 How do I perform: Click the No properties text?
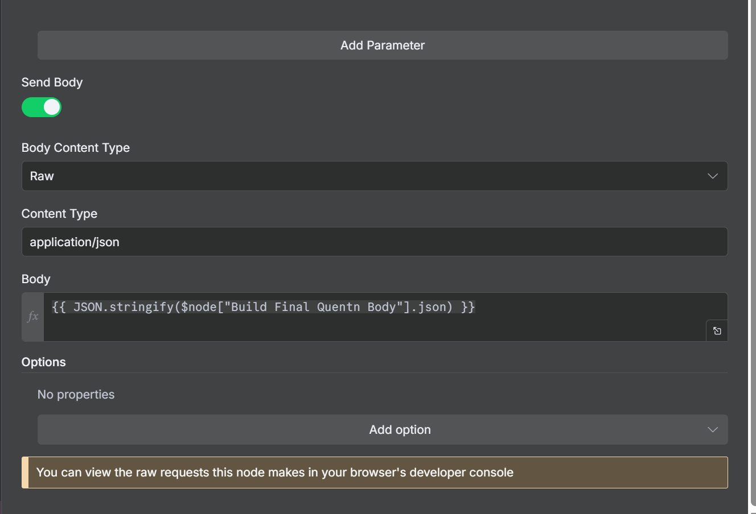click(76, 395)
